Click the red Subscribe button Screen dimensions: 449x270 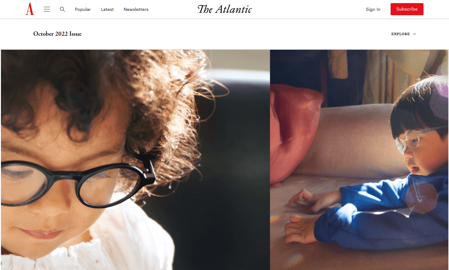pyautogui.click(x=407, y=9)
